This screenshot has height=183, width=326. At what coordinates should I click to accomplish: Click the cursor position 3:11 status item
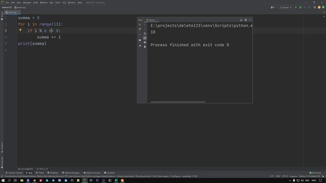tap(272, 176)
